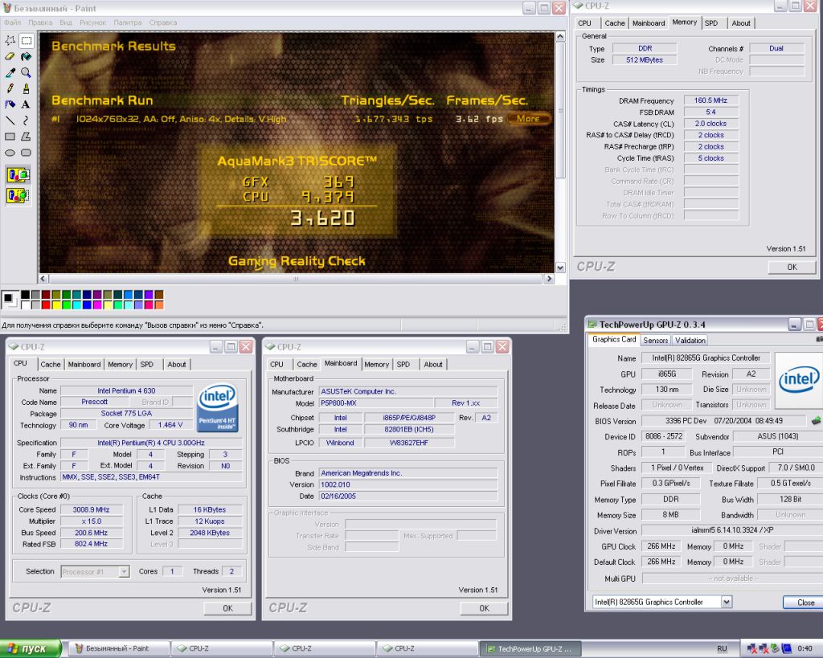Open Processor #1 selection dropdown
823x658 pixels.
(x=124, y=571)
